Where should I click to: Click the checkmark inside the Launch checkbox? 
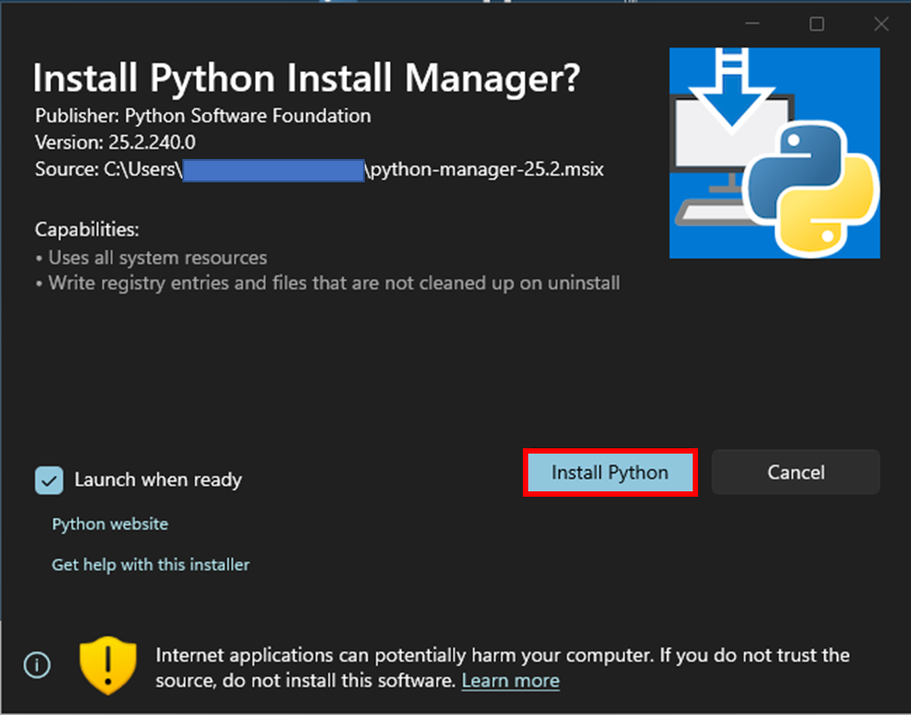pos(49,480)
